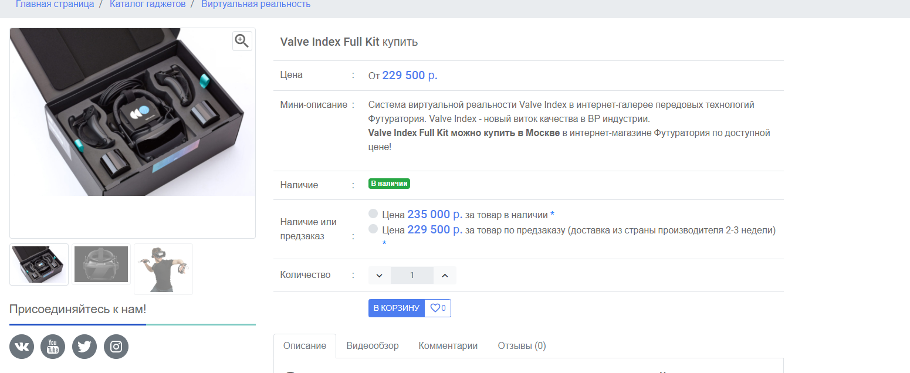Click the main Valve Index product image

pos(133,111)
